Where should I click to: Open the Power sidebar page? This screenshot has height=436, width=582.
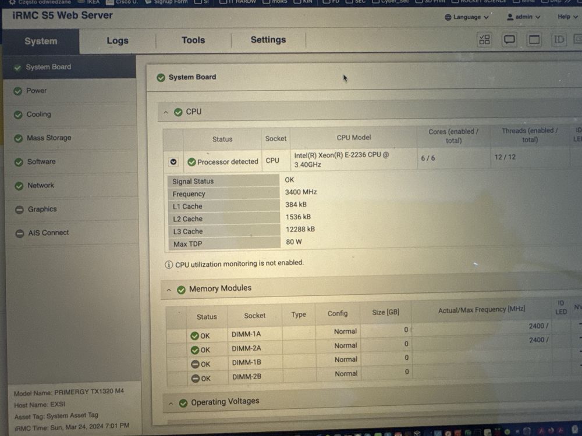click(x=70, y=91)
